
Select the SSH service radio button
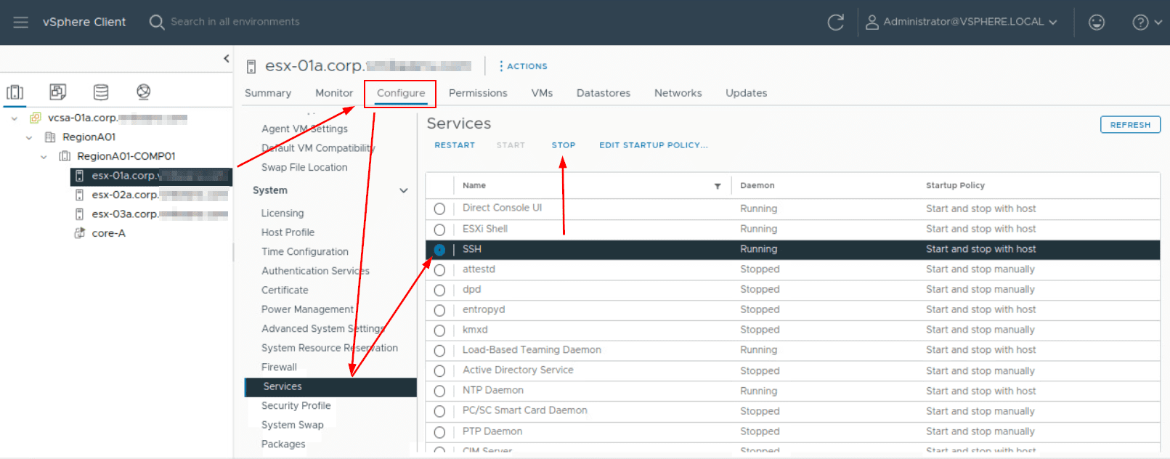(x=439, y=250)
